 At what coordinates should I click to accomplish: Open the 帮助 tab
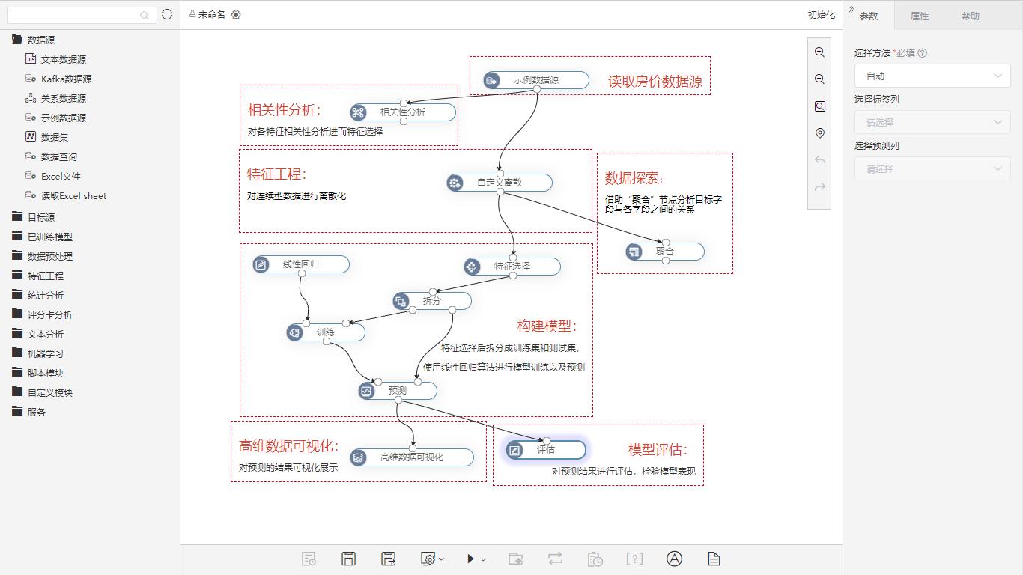[x=970, y=15]
